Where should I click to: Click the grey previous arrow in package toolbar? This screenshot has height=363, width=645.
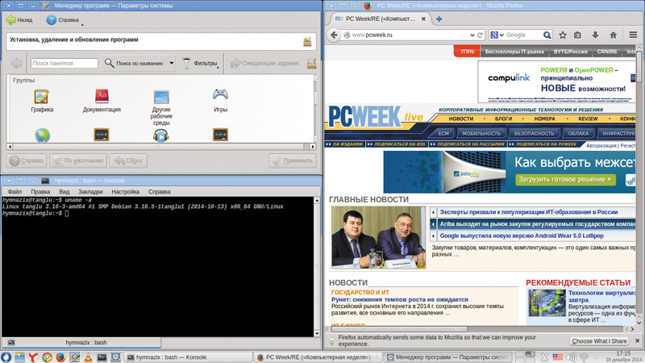pos(16,63)
